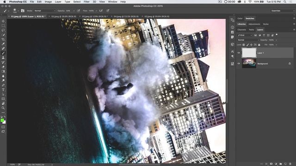Toggle Lock transparent pixels
The width and height of the screenshot is (296, 166).
coord(244,45)
